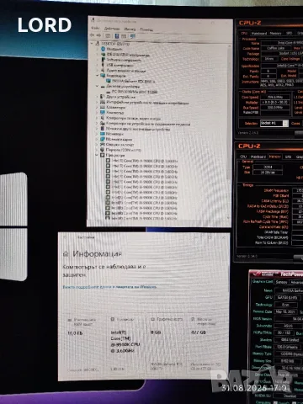The height and width of the screenshot is (404, 303).
Task: Select the IDE ATA/ATAPI controllers category
Action: [x=125, y=55]
